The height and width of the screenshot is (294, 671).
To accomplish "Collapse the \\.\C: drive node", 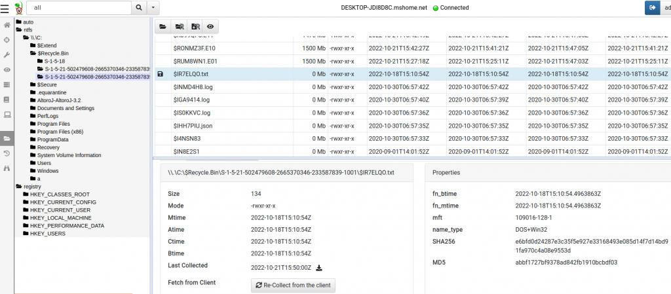I will point(33,37).
